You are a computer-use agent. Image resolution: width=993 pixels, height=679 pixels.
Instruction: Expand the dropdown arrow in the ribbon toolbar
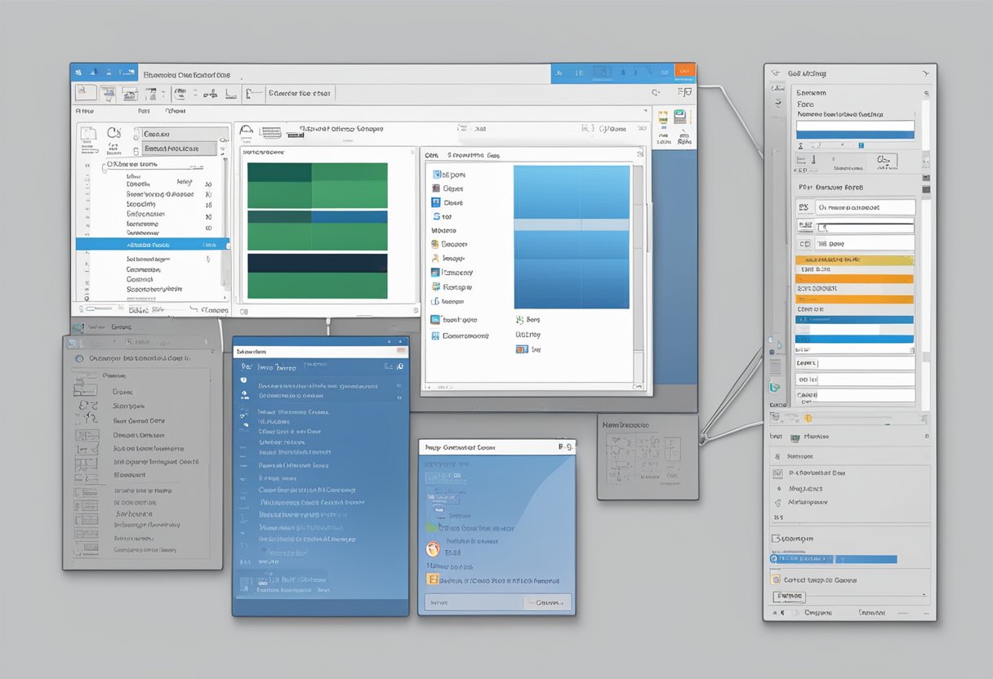point(163,94)
